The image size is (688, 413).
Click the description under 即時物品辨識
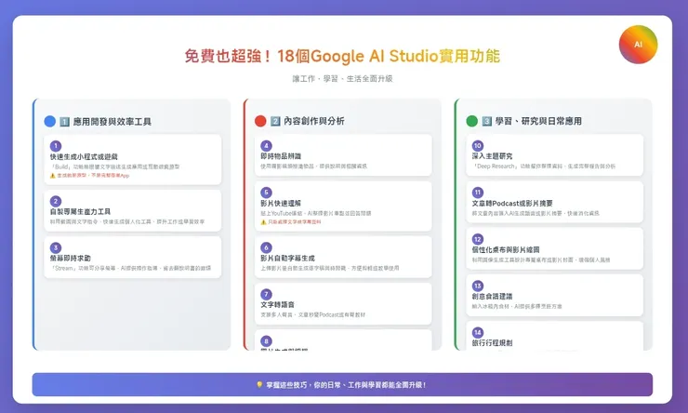(314, 167)
